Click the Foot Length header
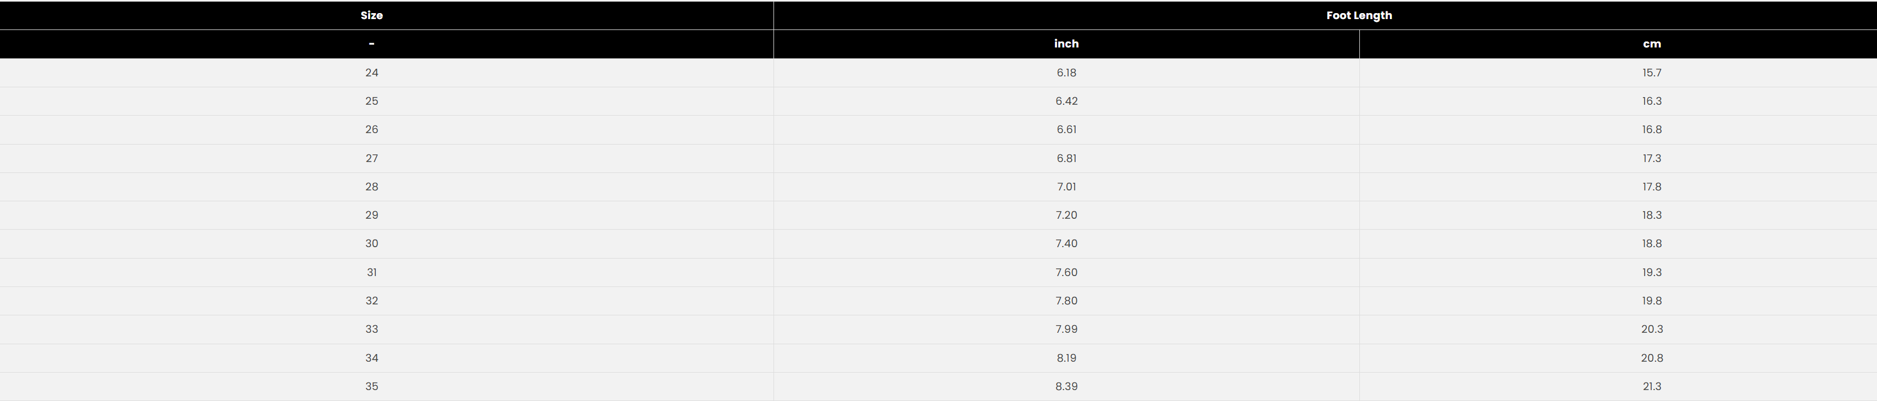 (x=1359, y=15)
